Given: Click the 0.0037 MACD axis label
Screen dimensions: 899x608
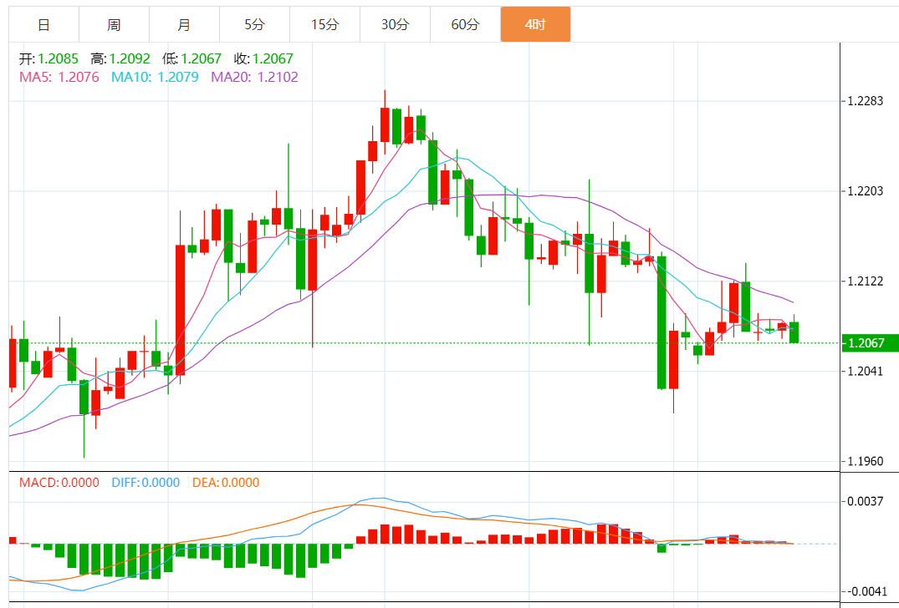Looking at the screenshot, I should tap(866, 501).
